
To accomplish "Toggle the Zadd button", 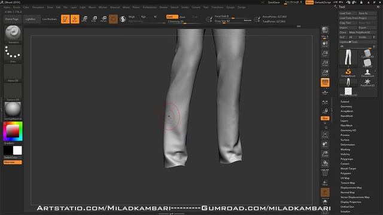I will [x=172, y=17].
